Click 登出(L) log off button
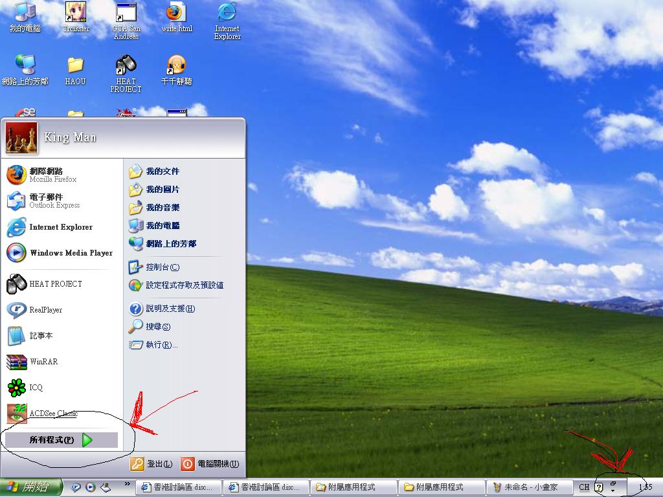 coord(152,463)
